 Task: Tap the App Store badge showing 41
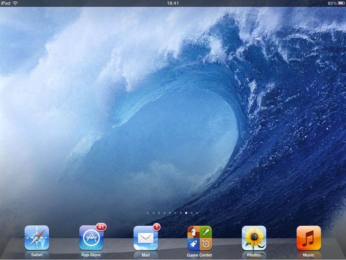coord(101,227)
